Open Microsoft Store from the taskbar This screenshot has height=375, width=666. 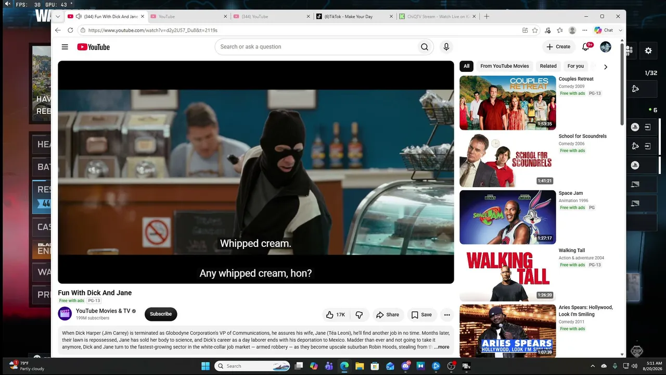(375, 366)
